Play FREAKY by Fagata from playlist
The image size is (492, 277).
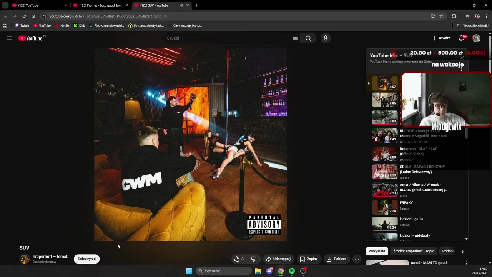tap(419, 208)
